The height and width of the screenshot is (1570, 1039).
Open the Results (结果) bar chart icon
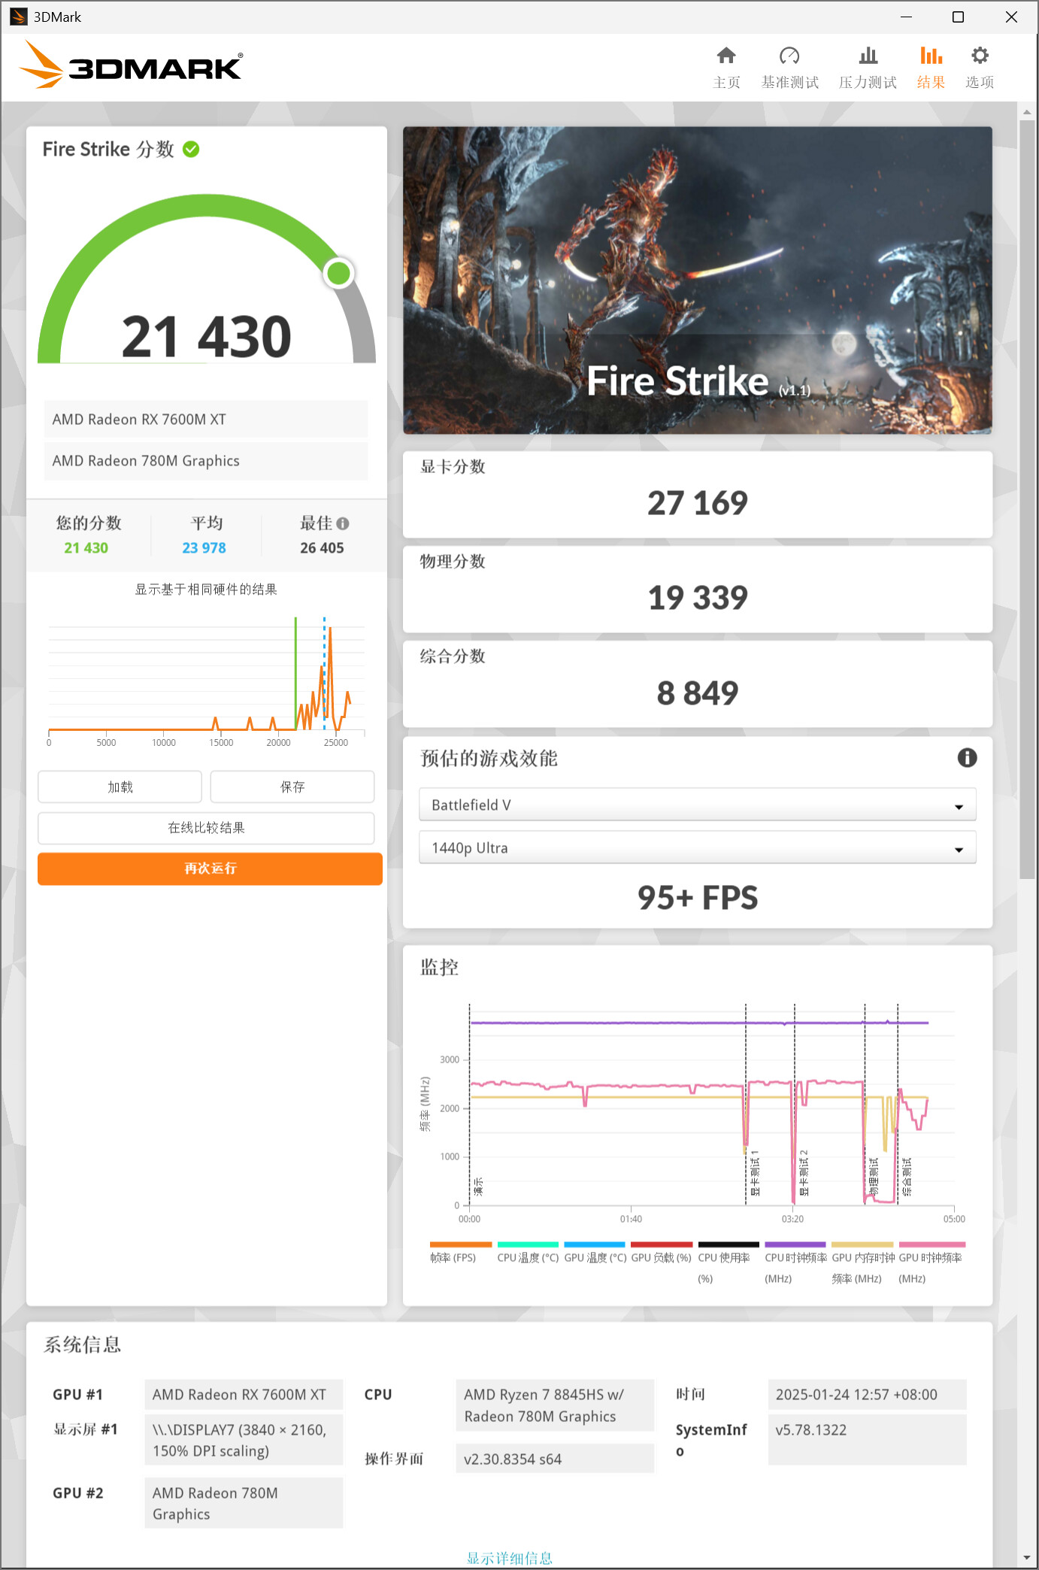pos(930,56)
